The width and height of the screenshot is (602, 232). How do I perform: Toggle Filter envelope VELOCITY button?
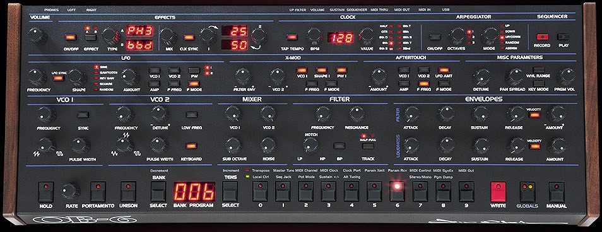tap(534, 115)
